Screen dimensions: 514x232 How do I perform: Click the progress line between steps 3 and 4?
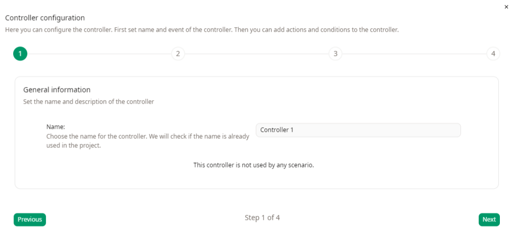(x=414, y=54)
